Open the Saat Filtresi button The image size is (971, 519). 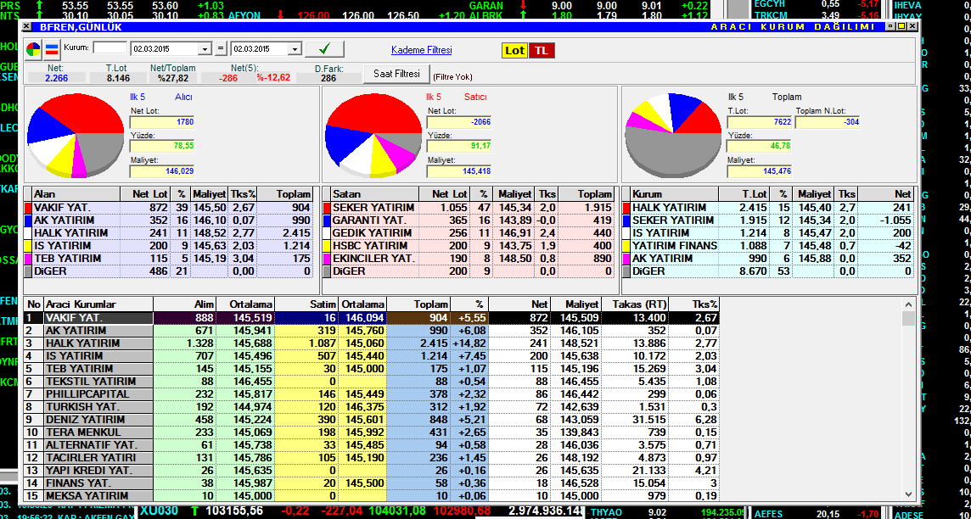(x=396, y=74)
